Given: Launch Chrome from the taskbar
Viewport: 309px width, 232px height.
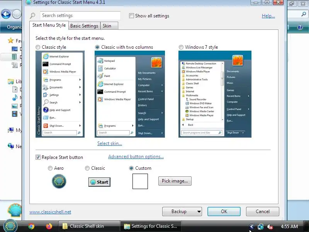Looking at the screenshot, I should pyautogui.click(x=31, y=226).
